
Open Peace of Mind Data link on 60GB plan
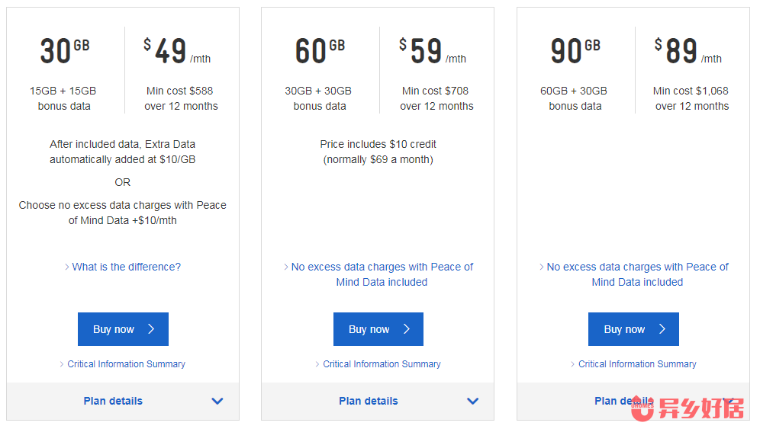tap(382, 274)
